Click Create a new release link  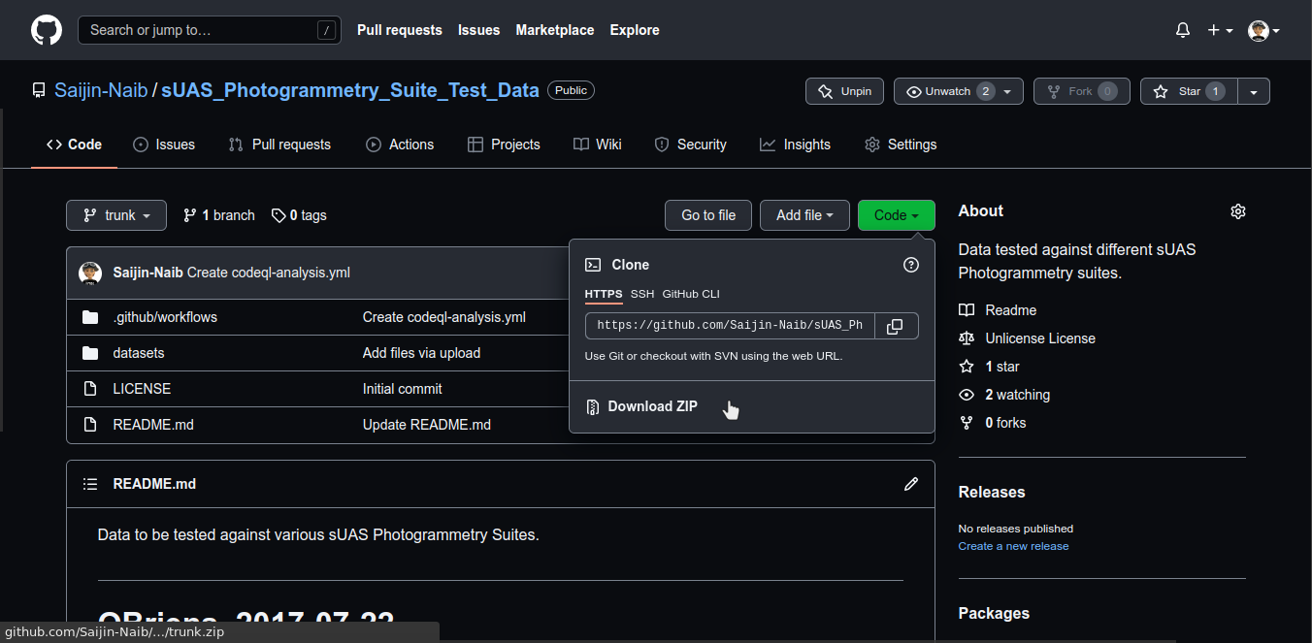[x=1013, y=546]
